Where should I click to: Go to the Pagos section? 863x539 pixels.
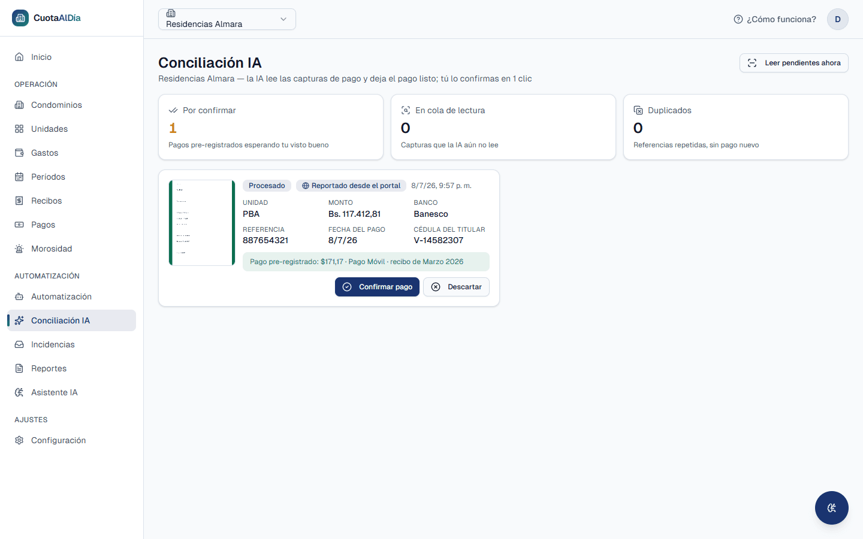tap(71, 225)
